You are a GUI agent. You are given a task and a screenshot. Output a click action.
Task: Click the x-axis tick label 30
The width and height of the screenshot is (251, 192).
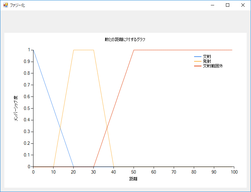93,172
